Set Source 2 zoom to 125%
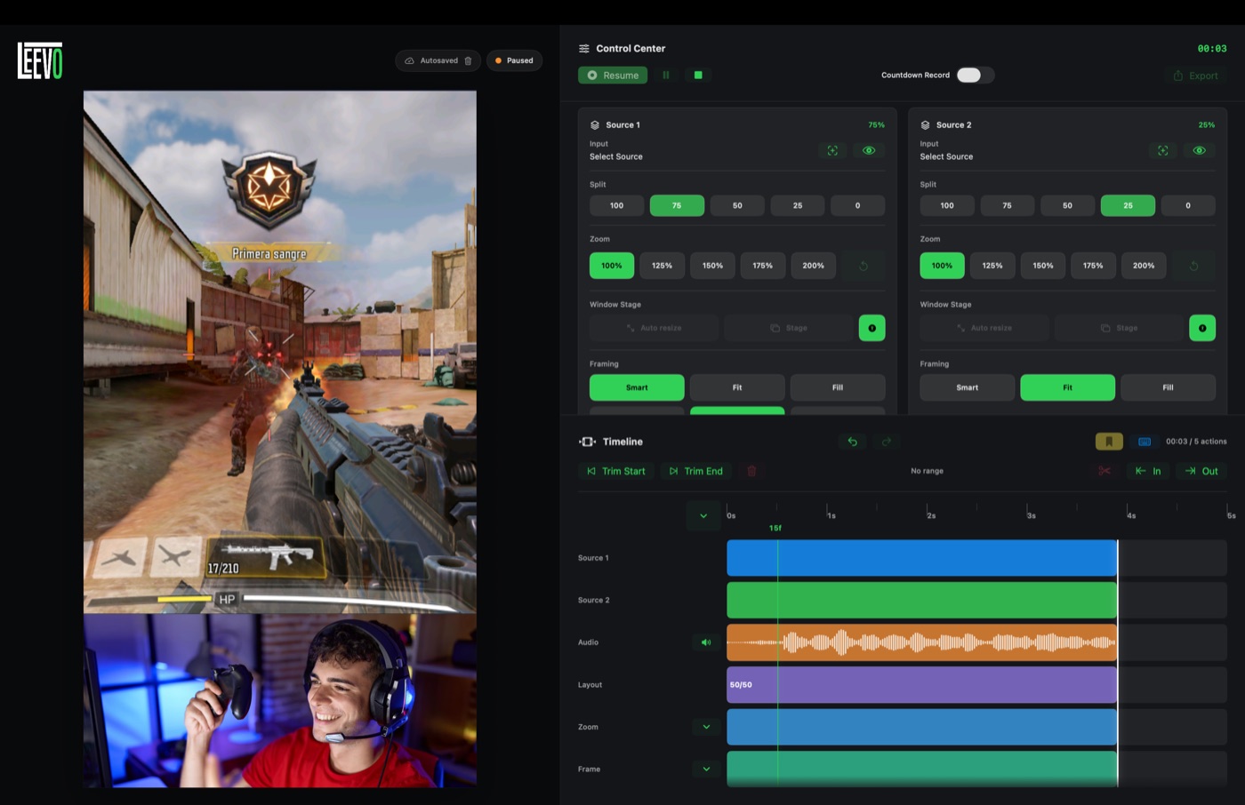Screen dimensions: 1245x805 click(992, 266)
